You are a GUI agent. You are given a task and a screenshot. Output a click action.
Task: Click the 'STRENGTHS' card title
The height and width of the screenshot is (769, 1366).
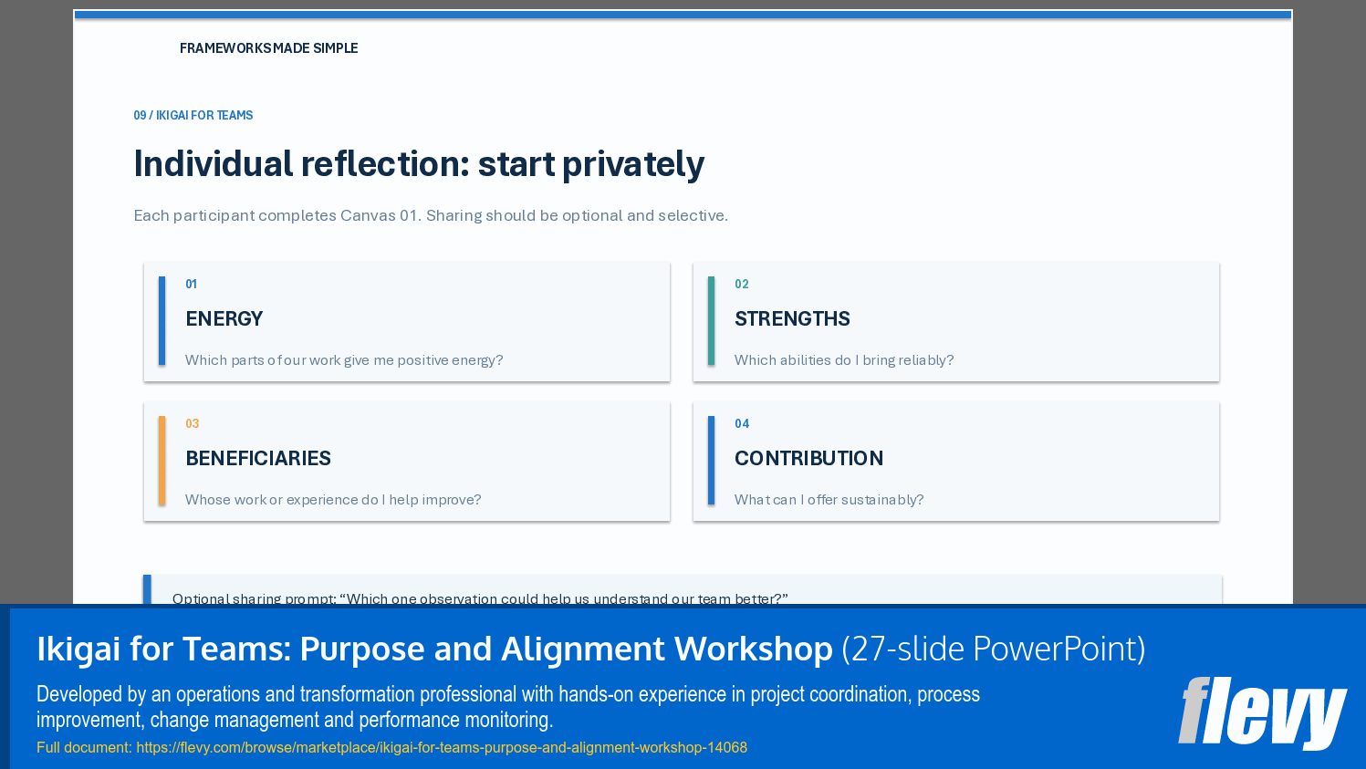[x=792, y=319]
